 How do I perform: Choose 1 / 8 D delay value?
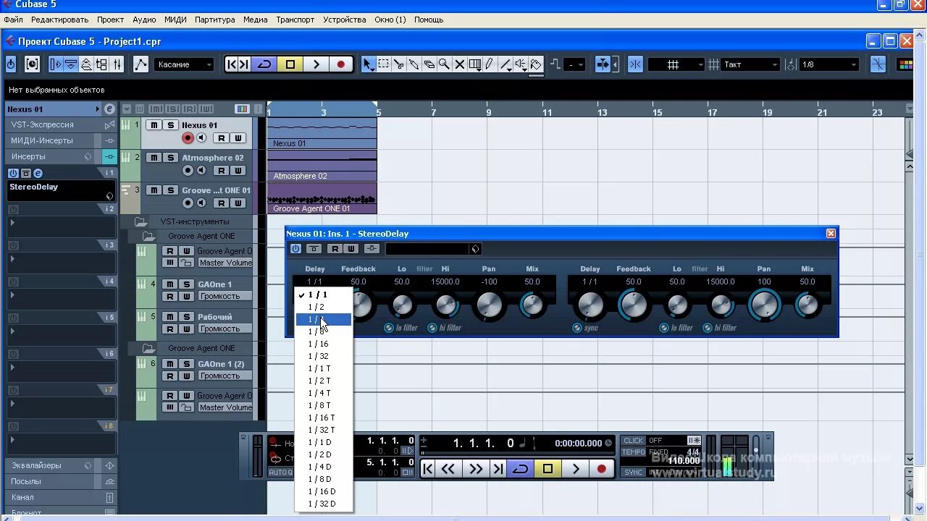(x=323, y=479)
